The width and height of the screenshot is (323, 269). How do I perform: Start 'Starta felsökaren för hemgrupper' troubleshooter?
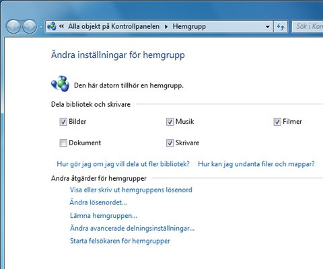point(120,241)
